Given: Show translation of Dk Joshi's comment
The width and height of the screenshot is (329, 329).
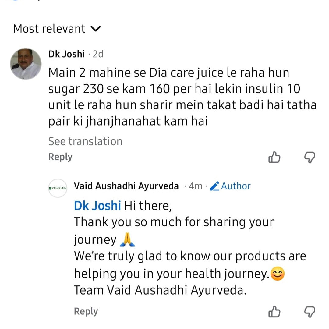Looking at the screenshot, I should coord(85,141).
